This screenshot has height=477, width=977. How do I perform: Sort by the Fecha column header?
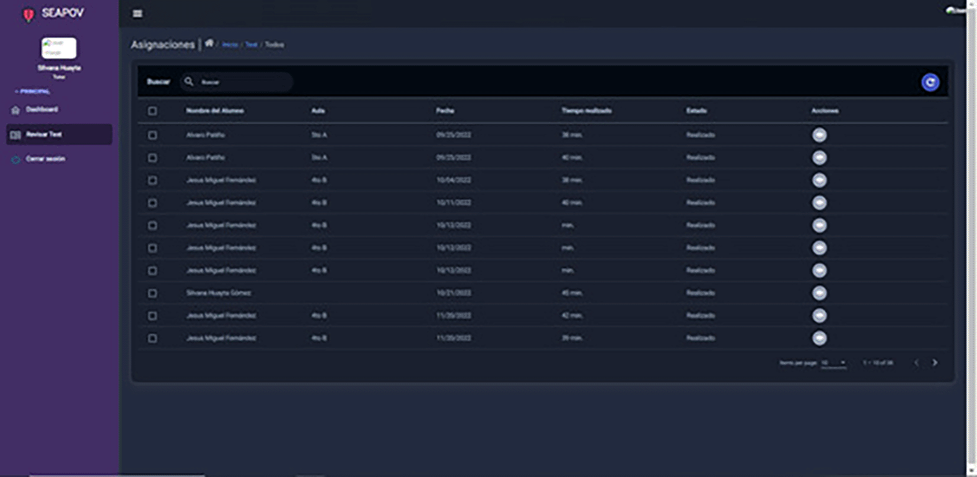[x=445, y=110]
